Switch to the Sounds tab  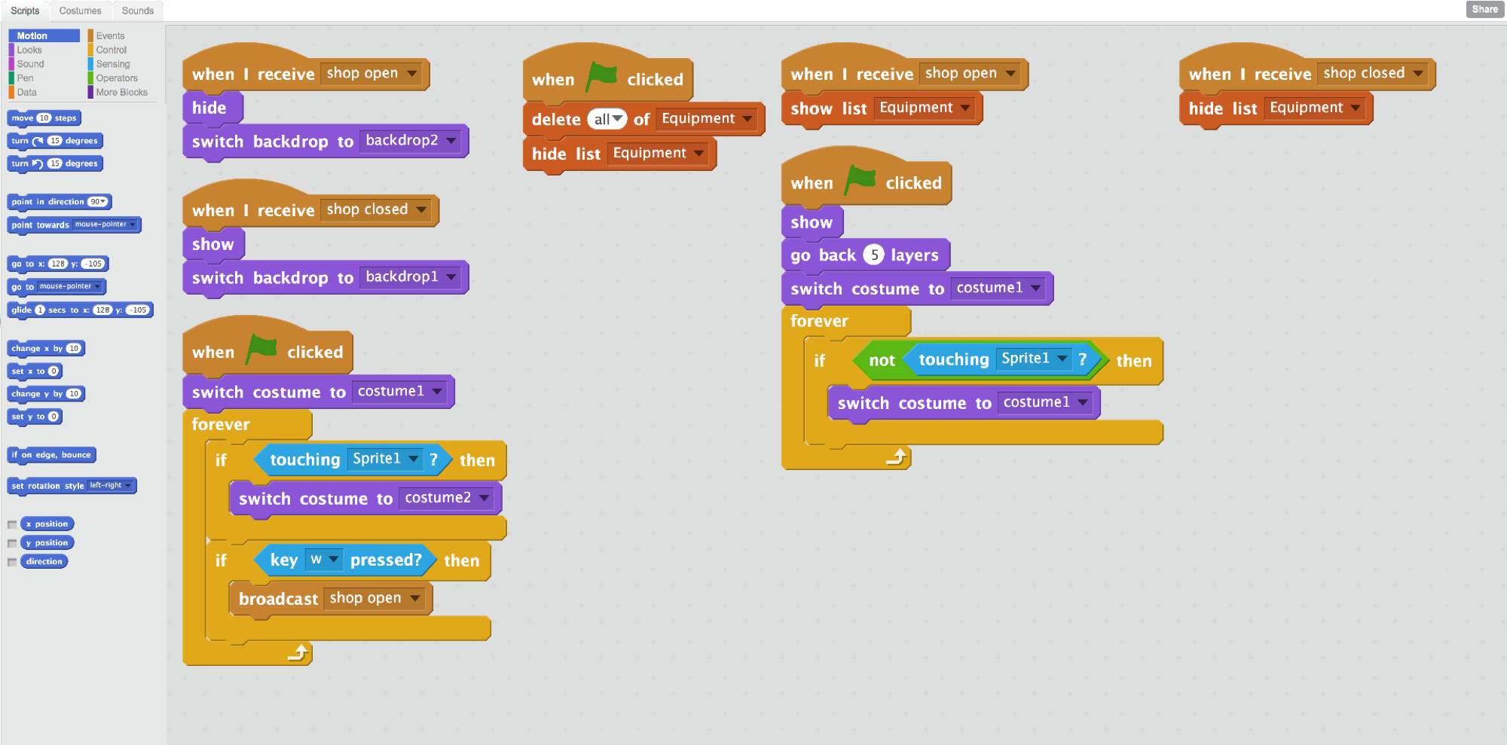pos(137,10)
